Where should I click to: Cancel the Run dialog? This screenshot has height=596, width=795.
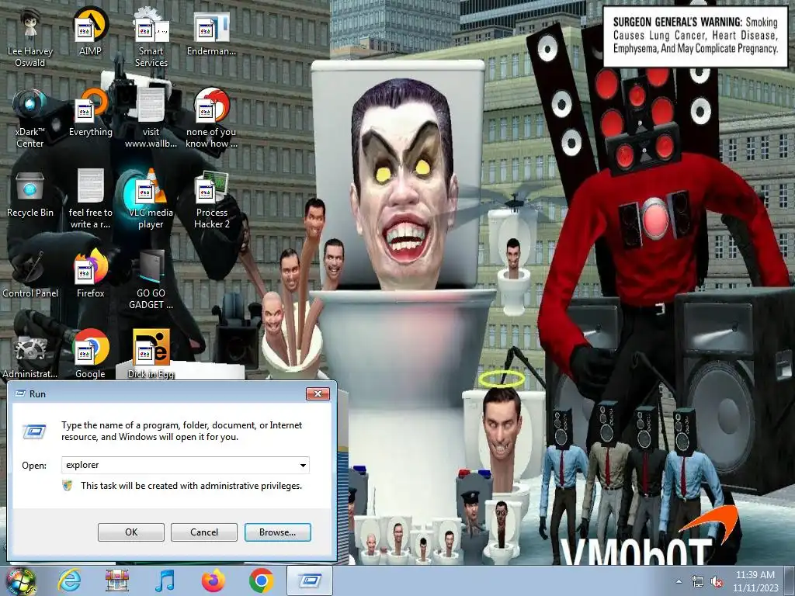pos(204,532)
